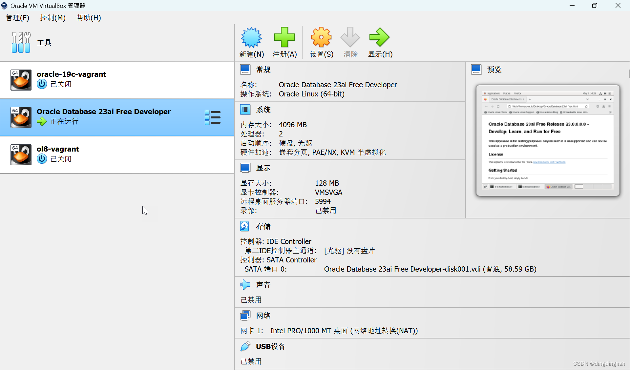Screen dimensions: 630x370
Task: Select the Tools (工具) icon
Action: [x=21, y=43]
